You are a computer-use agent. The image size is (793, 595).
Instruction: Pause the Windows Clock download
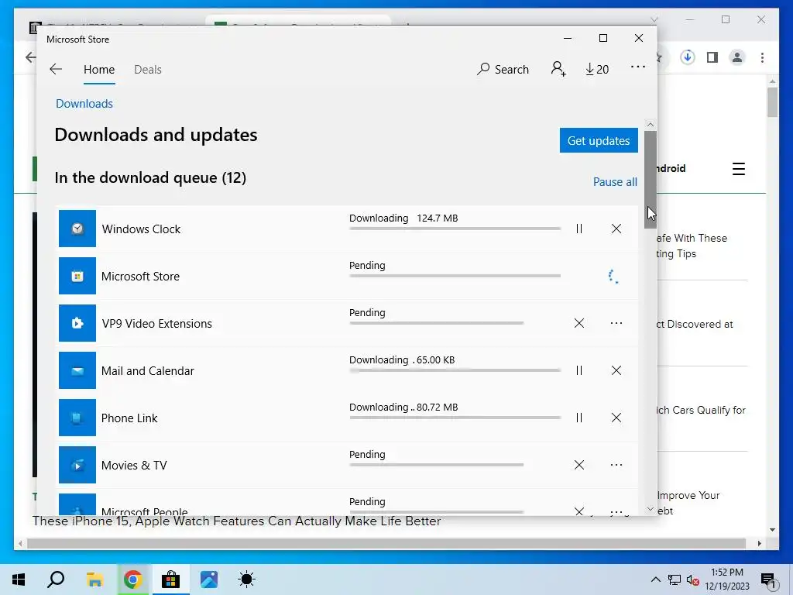pyautogui.click(x=579, y=229)
